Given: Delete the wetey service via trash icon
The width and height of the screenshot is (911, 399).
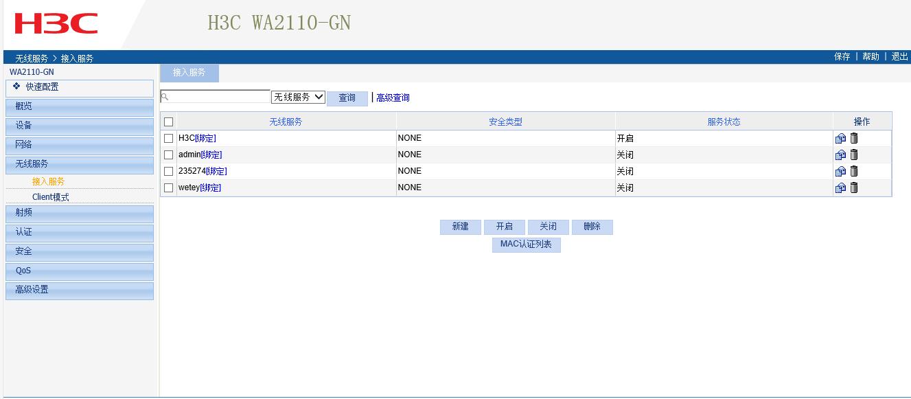Looking at the screenshot, I should (x=854, y=187).
